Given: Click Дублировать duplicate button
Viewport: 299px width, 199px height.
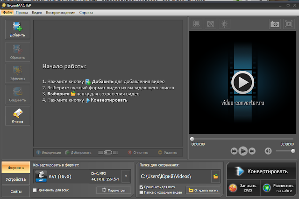Looking at the screenshot, I should point(78,153).
